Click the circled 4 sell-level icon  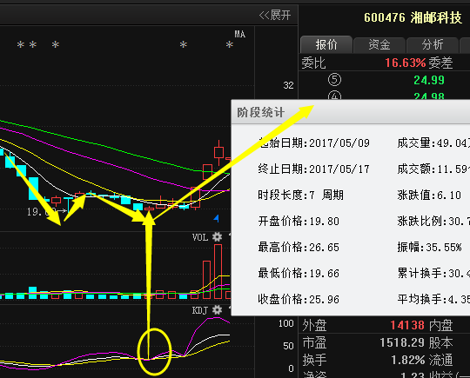coord(334,96)
